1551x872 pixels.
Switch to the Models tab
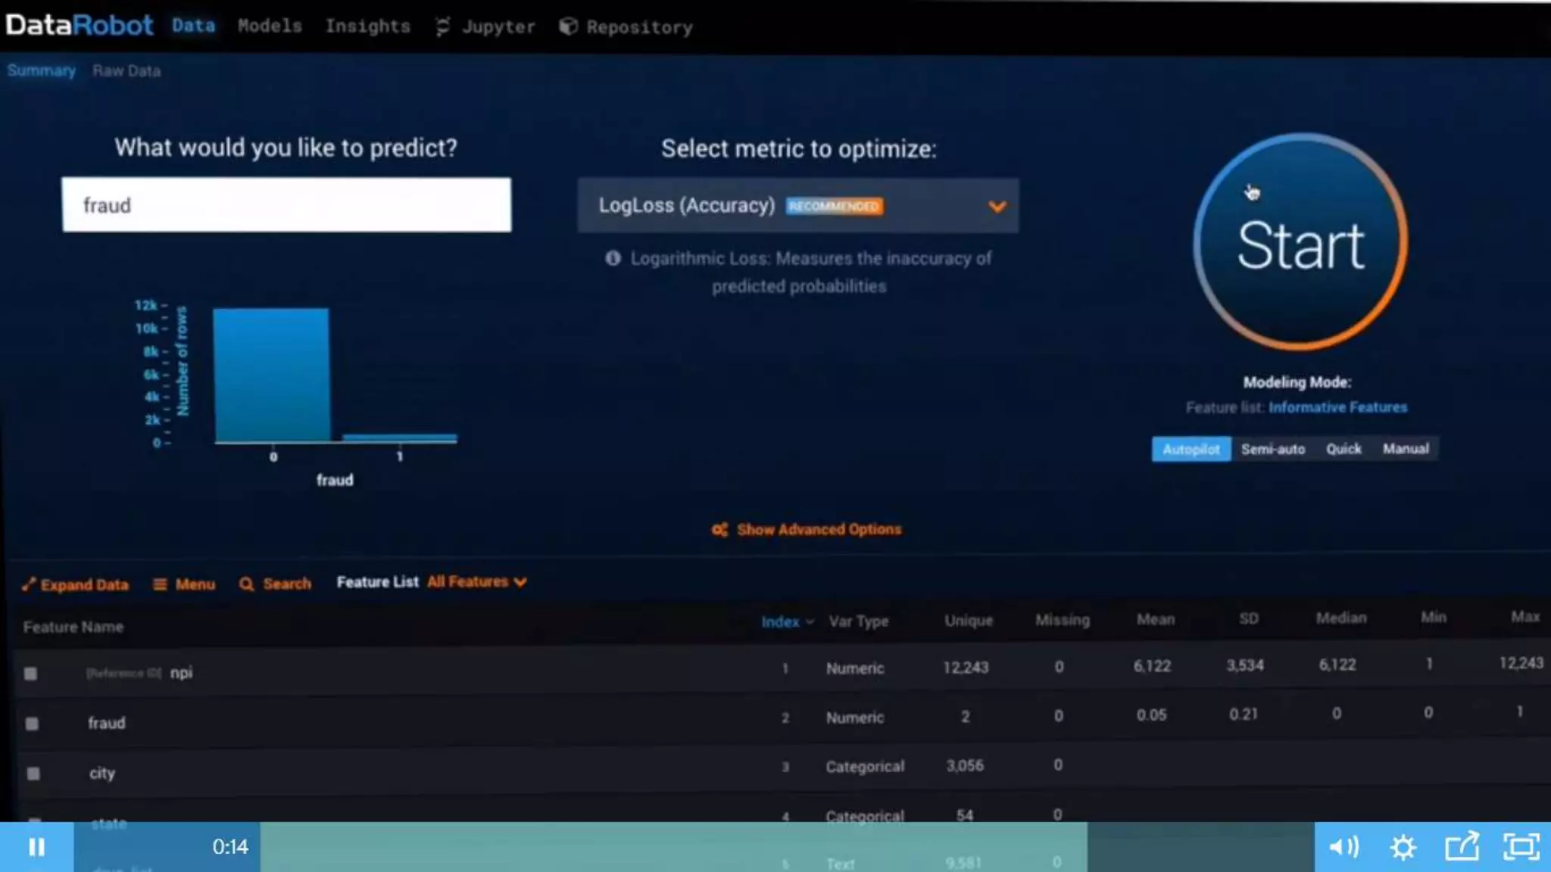click(x=270, y=26)
